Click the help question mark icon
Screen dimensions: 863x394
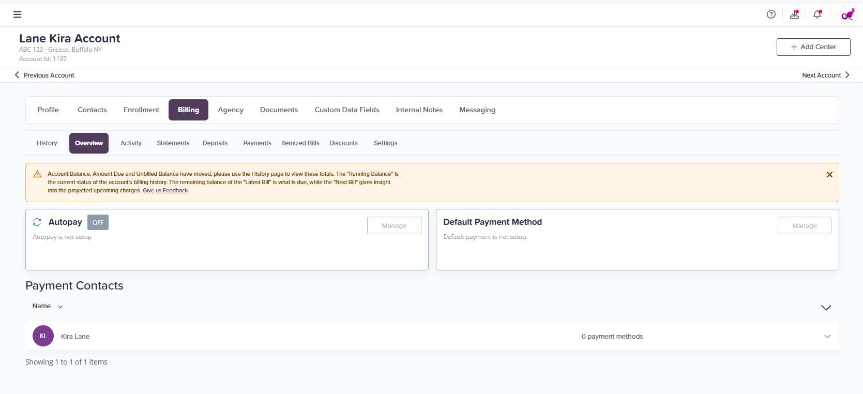771,14
